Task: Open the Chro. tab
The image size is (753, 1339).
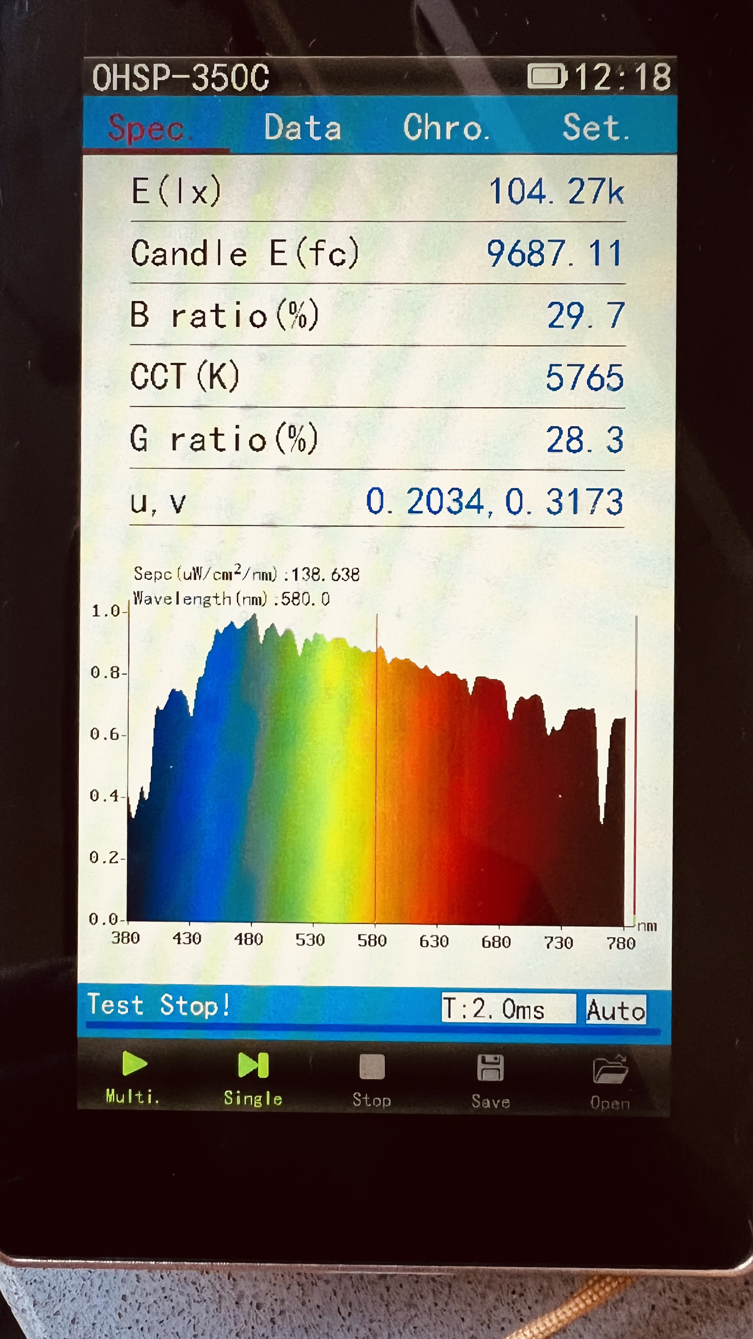Action: [x=446, y=127]
